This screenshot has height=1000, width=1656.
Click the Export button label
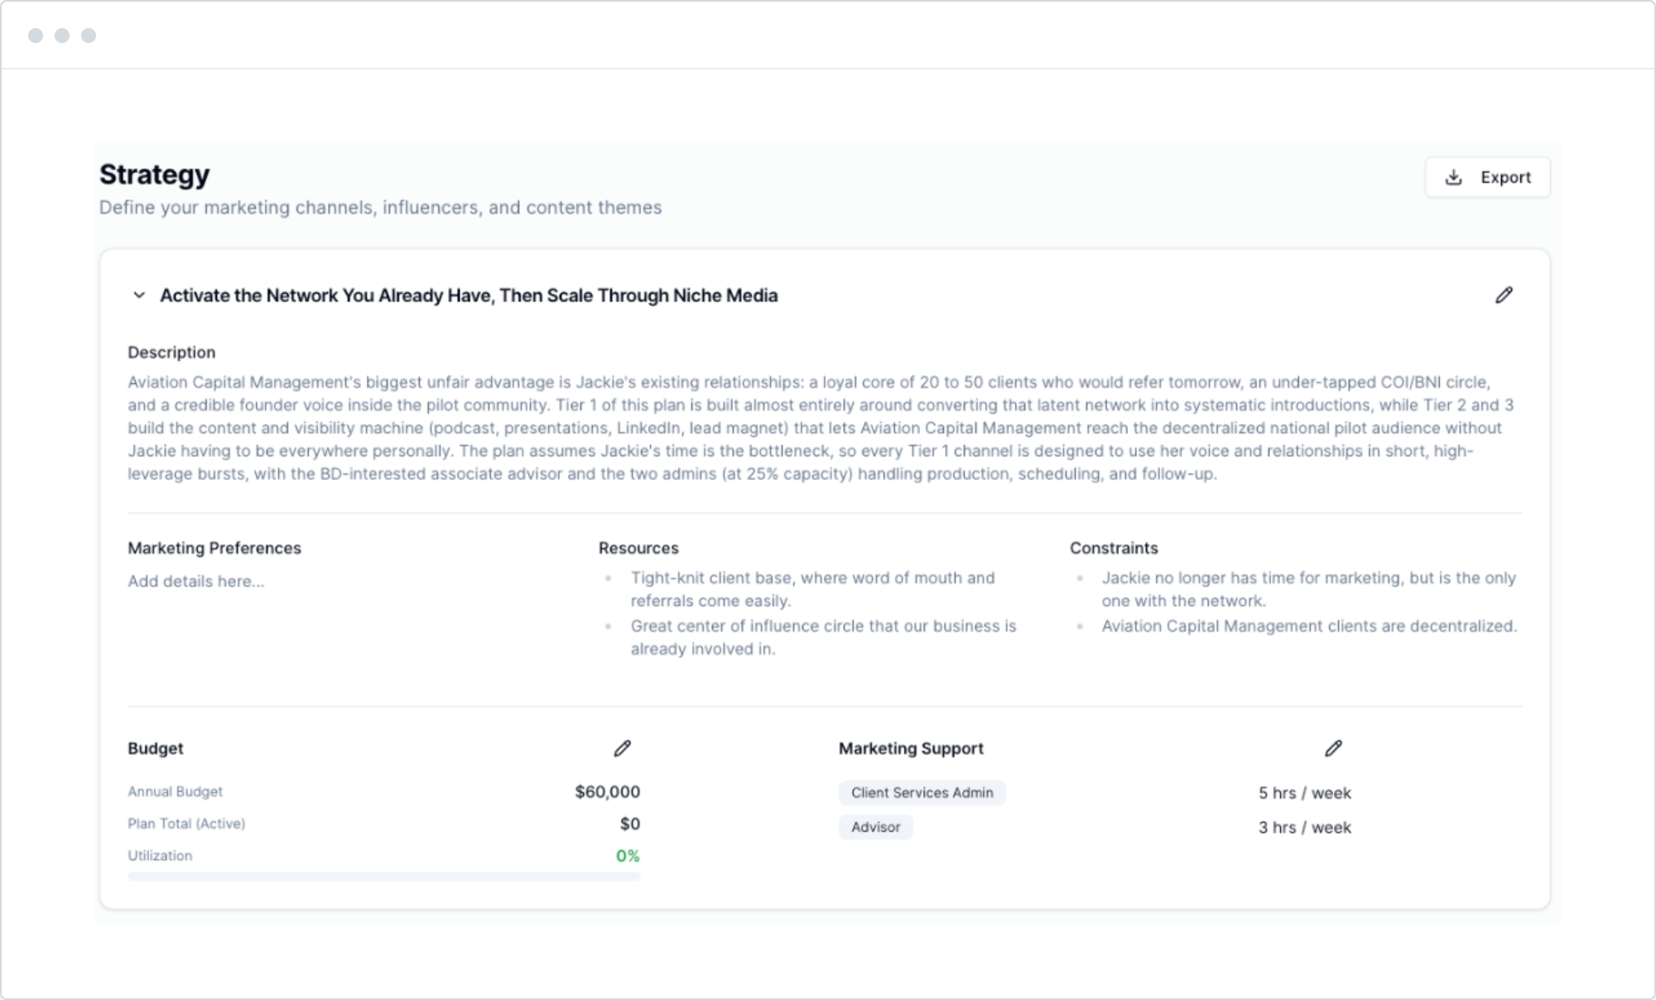click(1505, 177)
